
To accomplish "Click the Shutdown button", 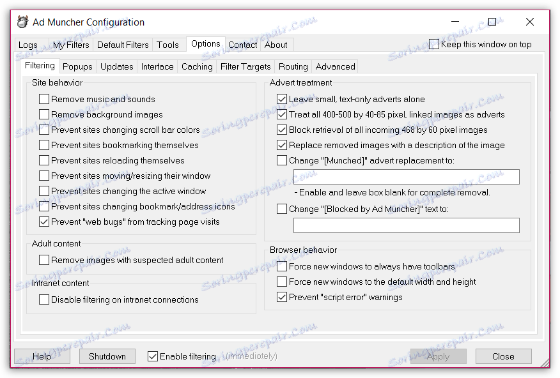I will [x=107, y=356].
